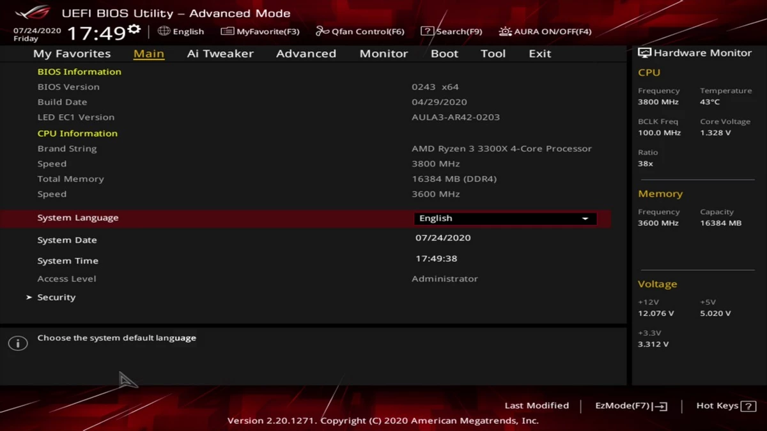
Task: Click the AURA light icon
Action: pos(505,31)
